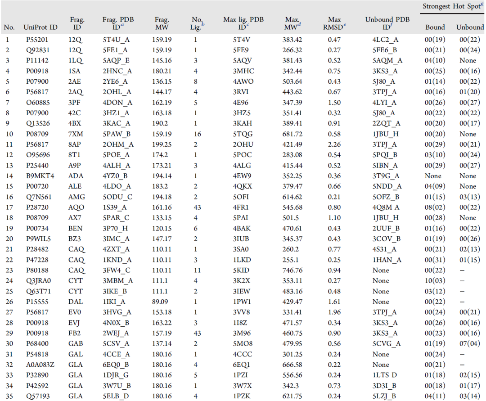486x401 pixels.
Task: Click max ligand PDB ID '4QKX'
Action: (x=243, y=186)
